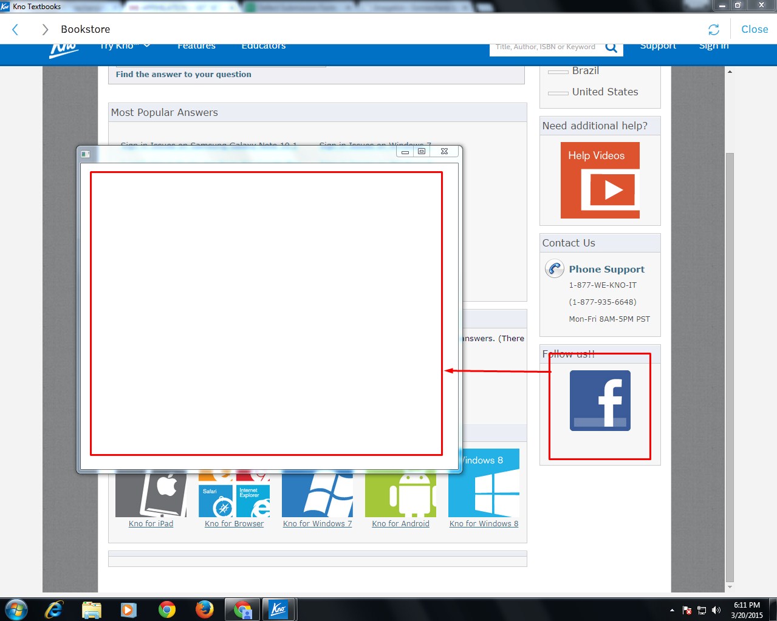Switch to the Kno taskbar app
This screenshot has width=777, height=621.
[279, 609]
